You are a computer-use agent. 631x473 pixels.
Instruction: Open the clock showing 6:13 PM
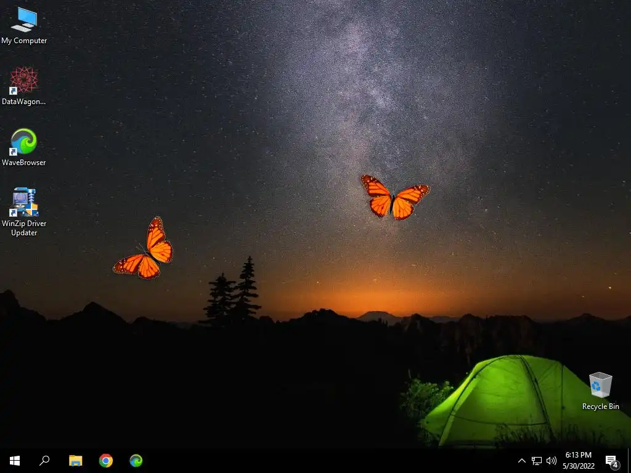578,461
